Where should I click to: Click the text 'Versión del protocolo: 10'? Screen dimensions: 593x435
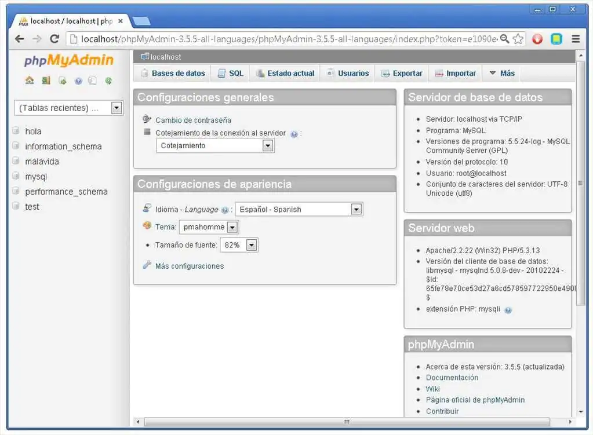467,162
